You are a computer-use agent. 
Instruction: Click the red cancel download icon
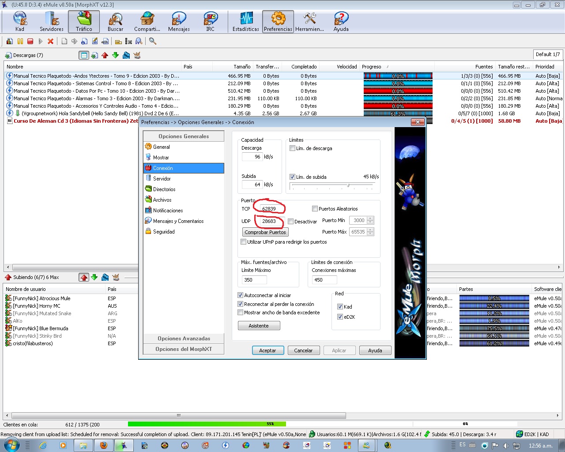50,41
